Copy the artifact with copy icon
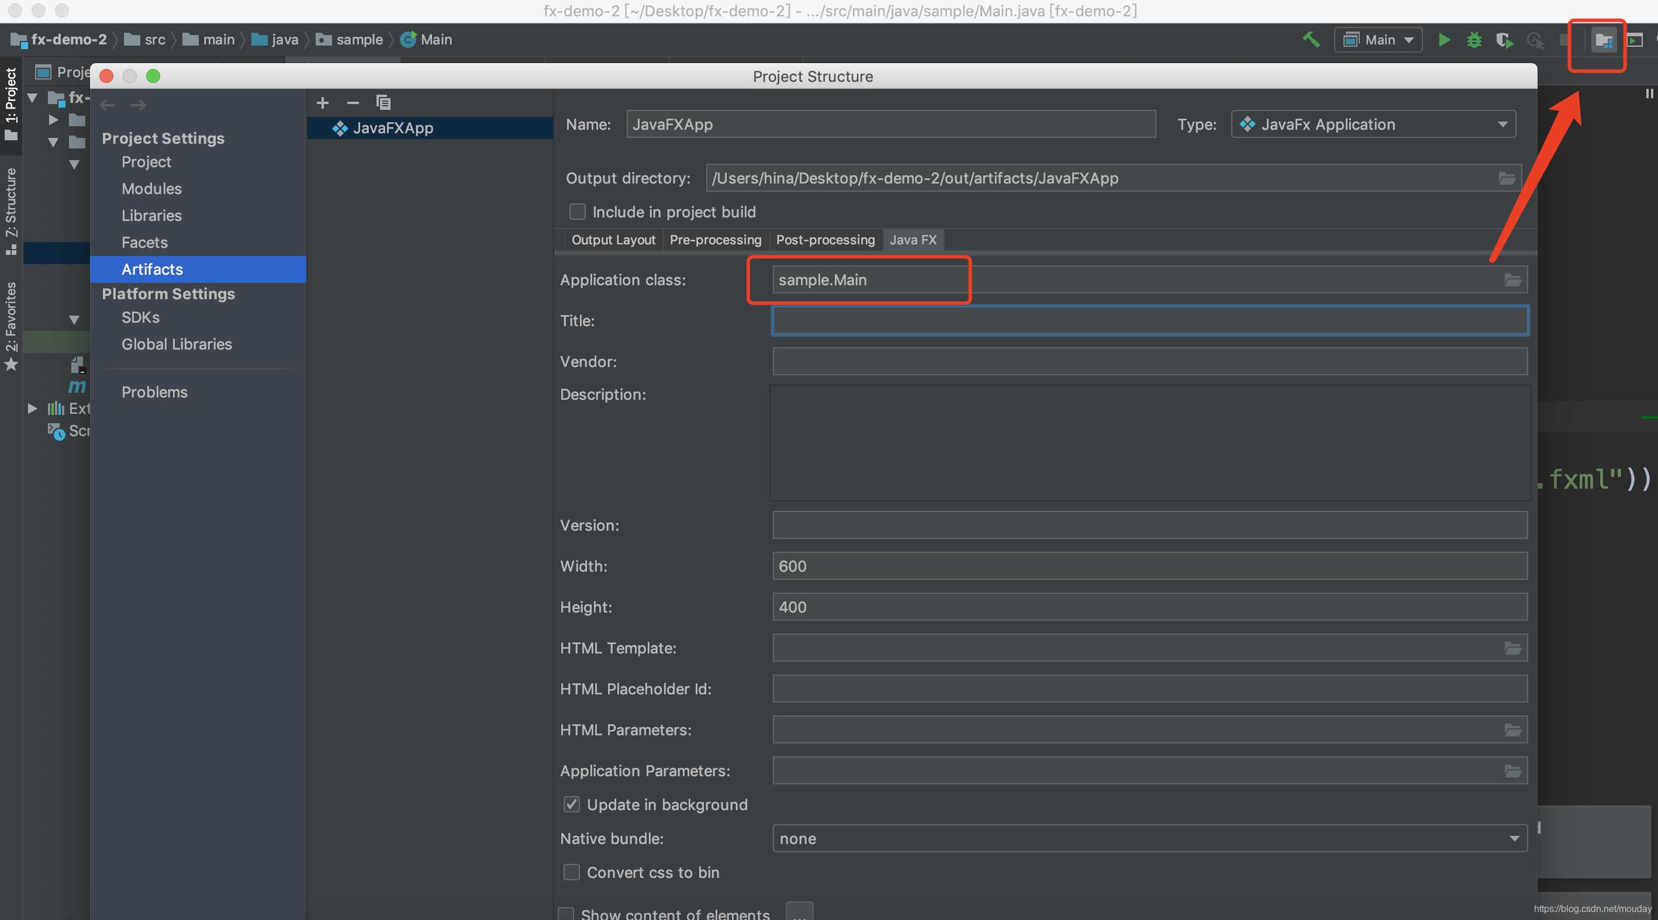Image resolution: width=1658 pixels, height=920 pixels. pos(384,103)
